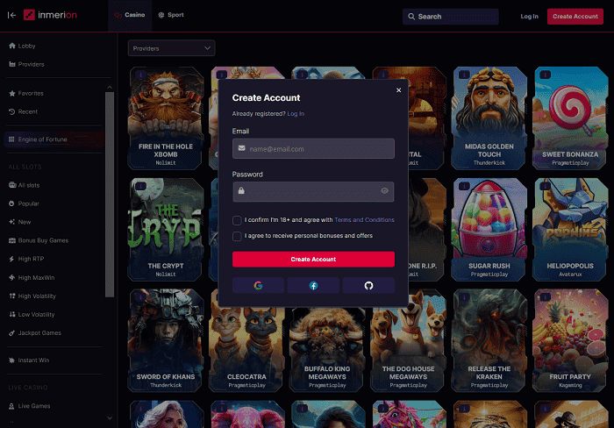
Task: Click info icon on Sugar Rush card
Action: (x=464, y=186)
